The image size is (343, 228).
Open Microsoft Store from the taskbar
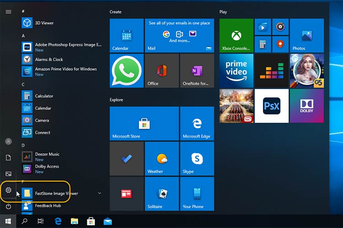coord(91,221)
